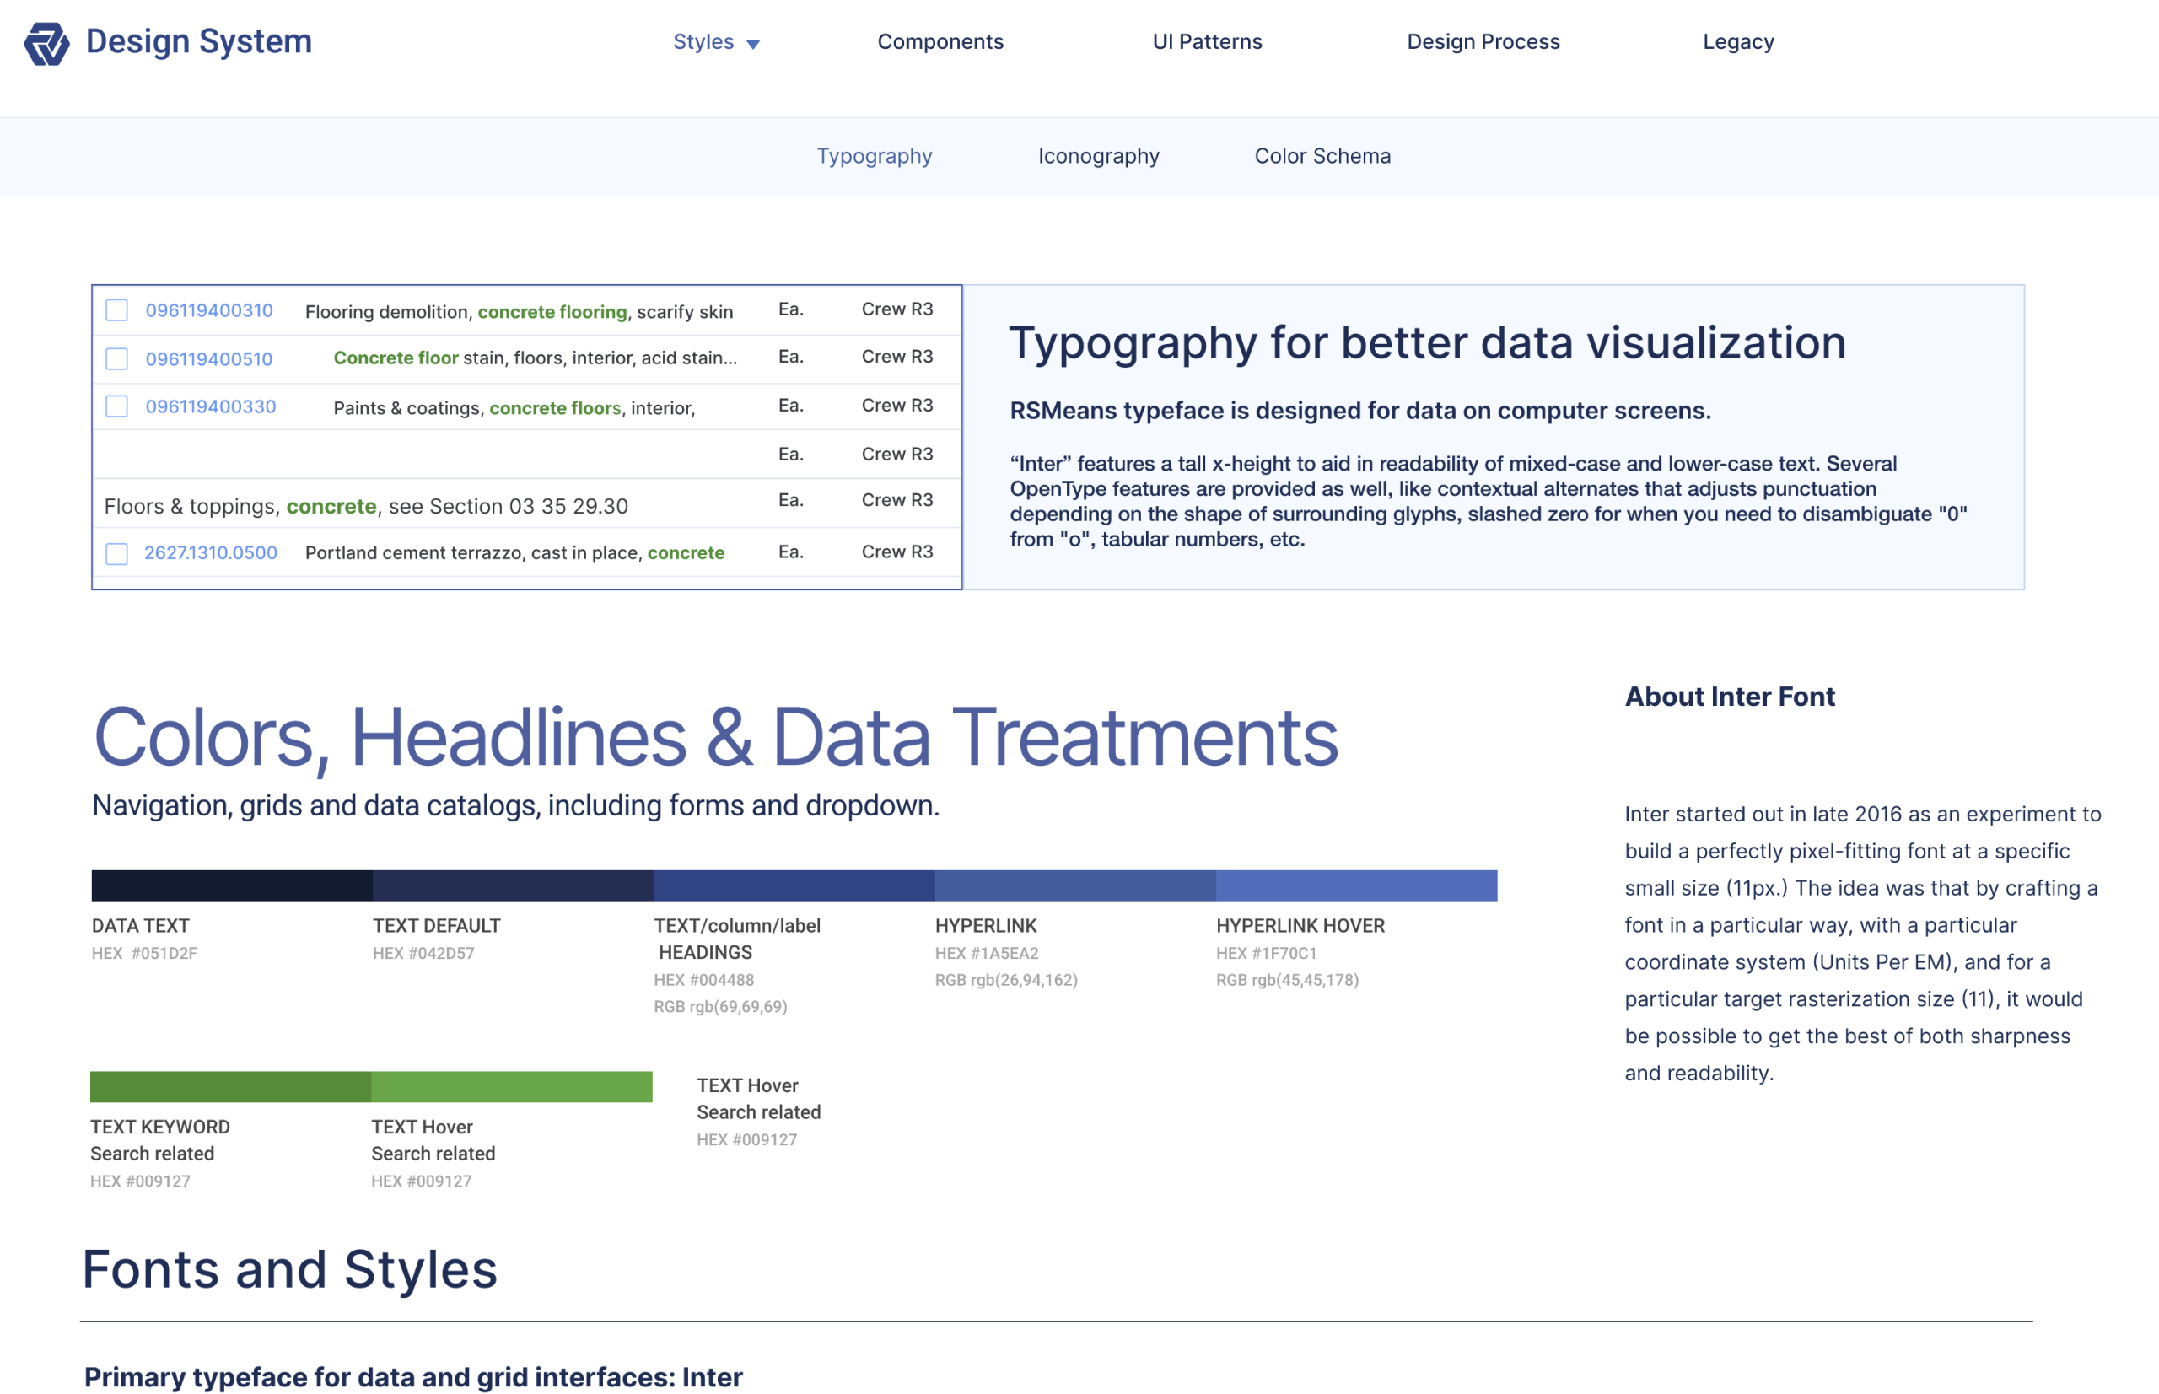The height and width of the screenshot is (1394, 2159).
Task: Expand the Styles dropdown arrow
Action: pyautogui.click(x=752, y=44)
